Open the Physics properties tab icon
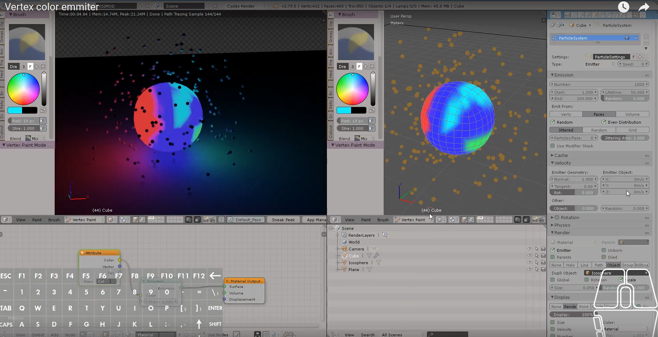The height and width of the screenshot is (337, 658). pyautogui.click(x=643, y=15)
